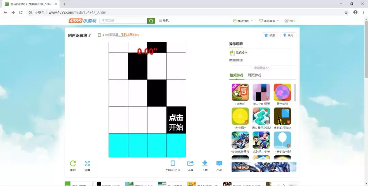Click the Download (下载) icon
Image resolution: width=368 pixels, height=186 pixels.
coord(205,163)
